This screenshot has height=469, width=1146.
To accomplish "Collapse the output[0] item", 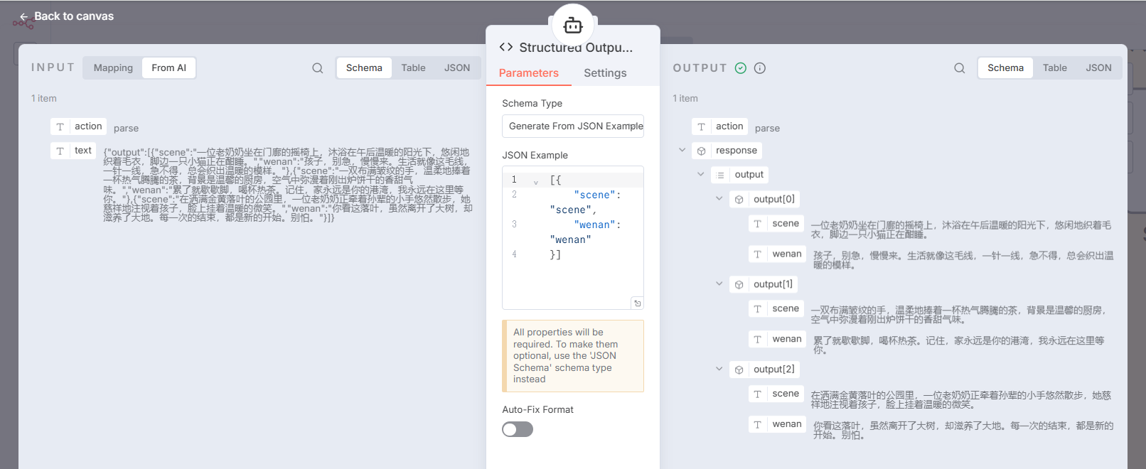I will [719, 199].
